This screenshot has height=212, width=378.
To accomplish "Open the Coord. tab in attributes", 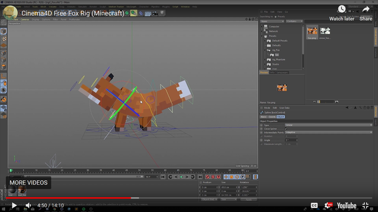I will coord(272,117).
